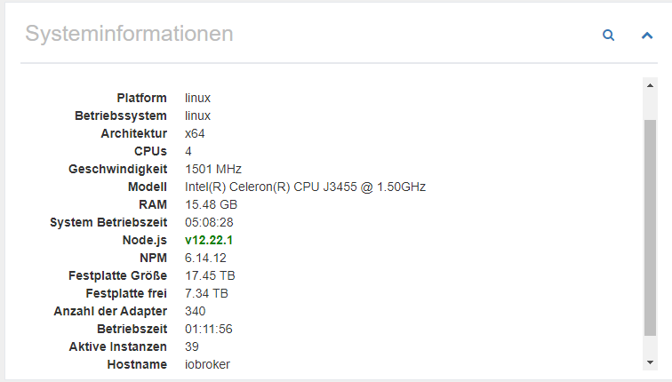Click the Geschwindigkeit value 1501 MHz
The height and width of the screenshot is (382, 672).
tap(213, 169)
